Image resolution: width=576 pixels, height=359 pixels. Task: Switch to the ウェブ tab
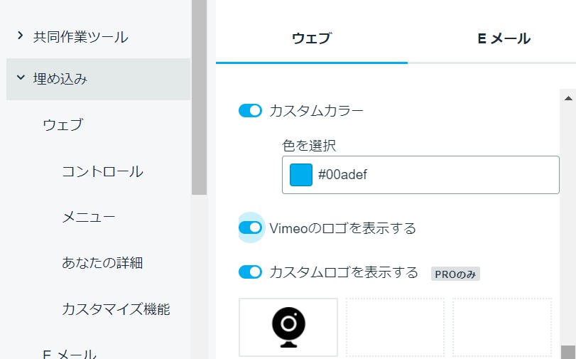coord(312,38)
